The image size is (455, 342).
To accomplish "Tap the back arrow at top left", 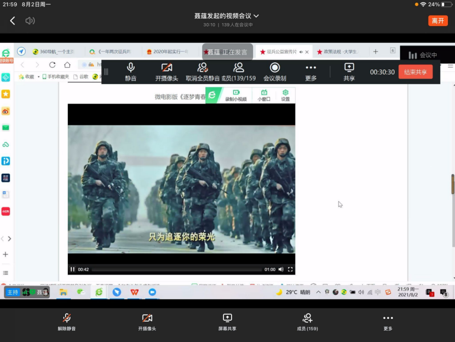I will (13, 20).
